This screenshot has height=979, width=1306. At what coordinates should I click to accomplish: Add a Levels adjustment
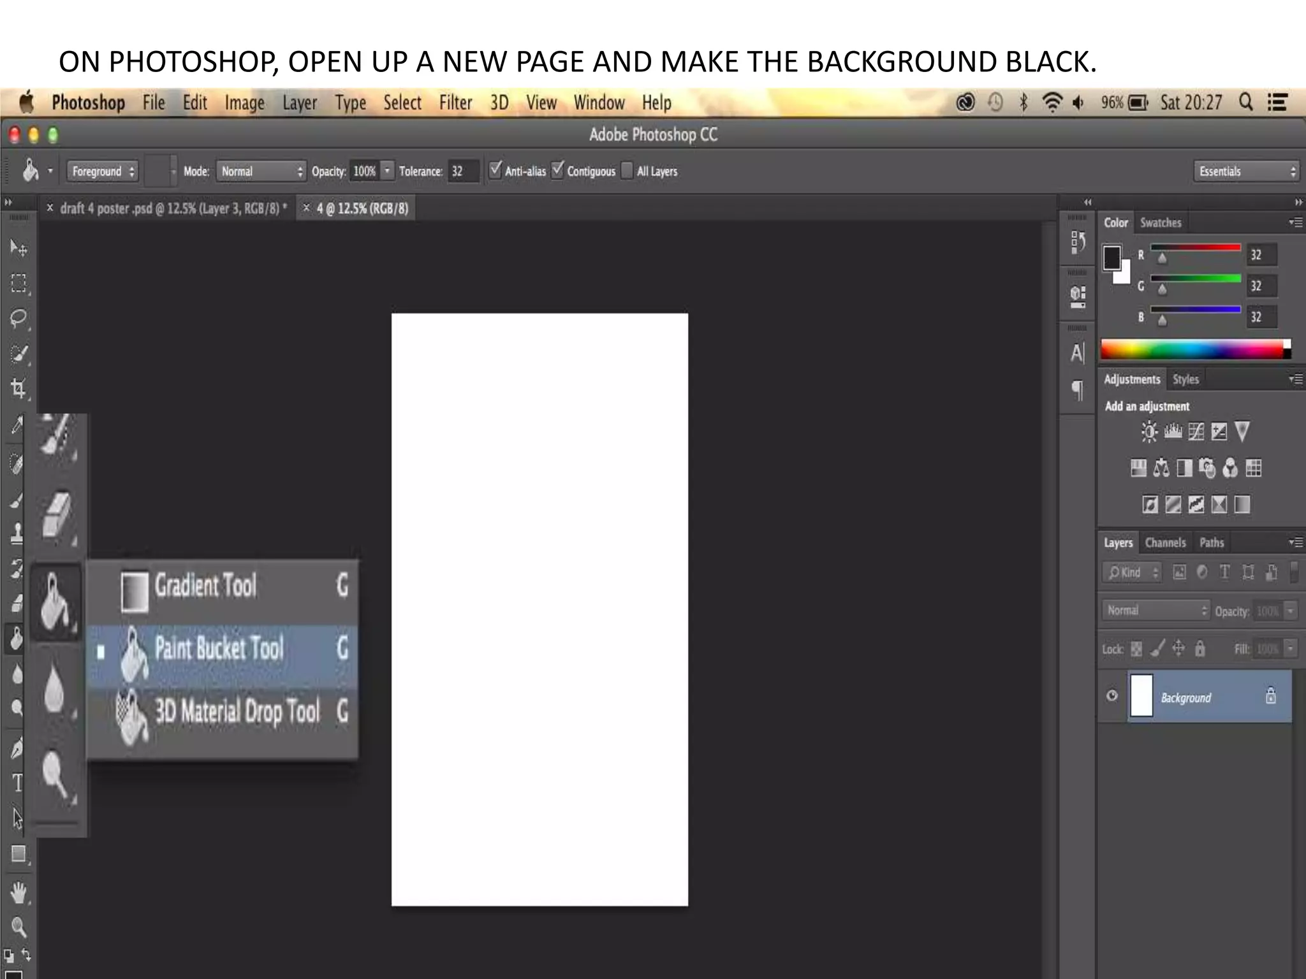pos(1173,432)
